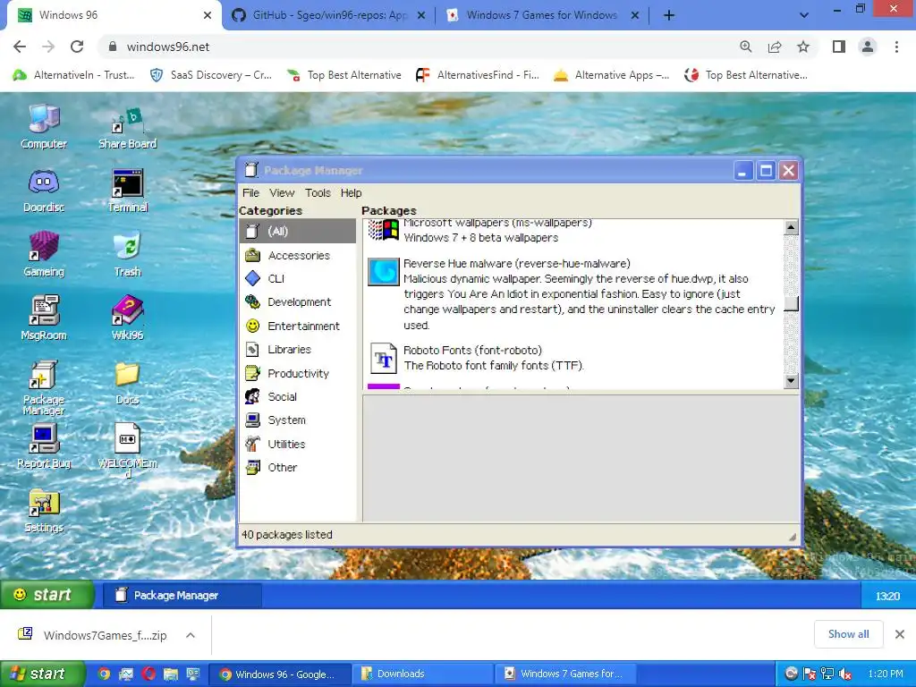
Task: Close the downloads bar
Action: (x=900, y=634)
